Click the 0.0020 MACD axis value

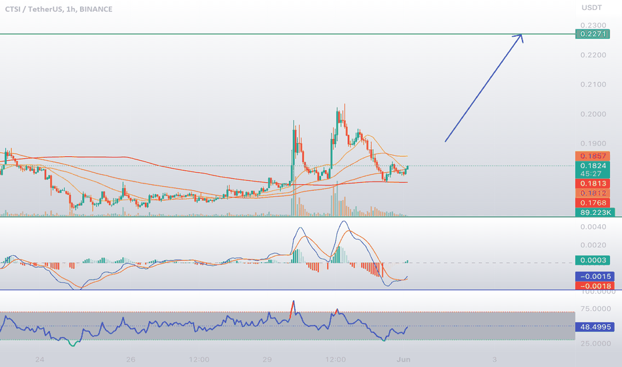click(x=593, y=245)
